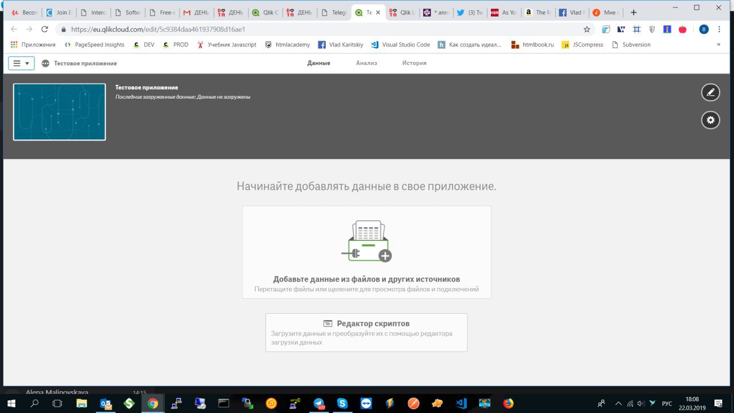Switch input language via РУС indicator
734x413 pixels.
(667, 403)
